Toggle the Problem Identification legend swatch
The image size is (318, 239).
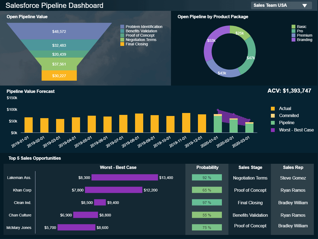(x=122, y=27)
